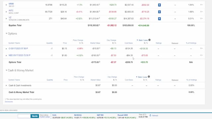This screenshot has height=119, width=212.
Task: Click the Refresh link text
Action: pos(155,115)
